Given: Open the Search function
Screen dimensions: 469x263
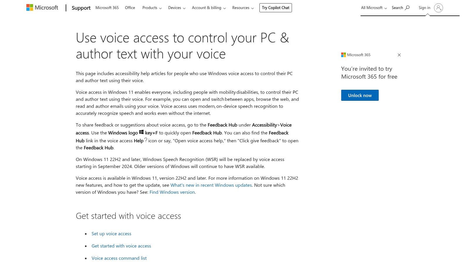Looking at the screenshot, I should click(400, 8).
